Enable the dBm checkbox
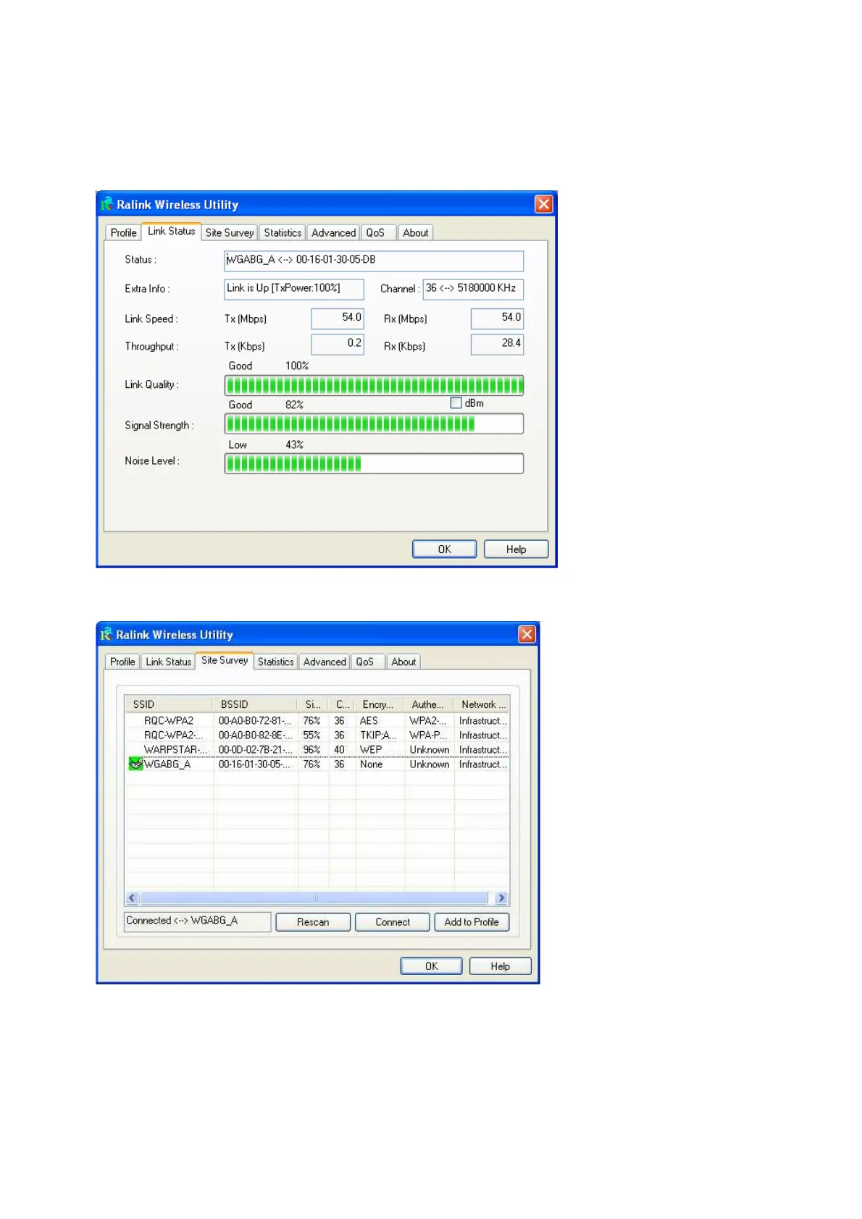 (456, 403)
